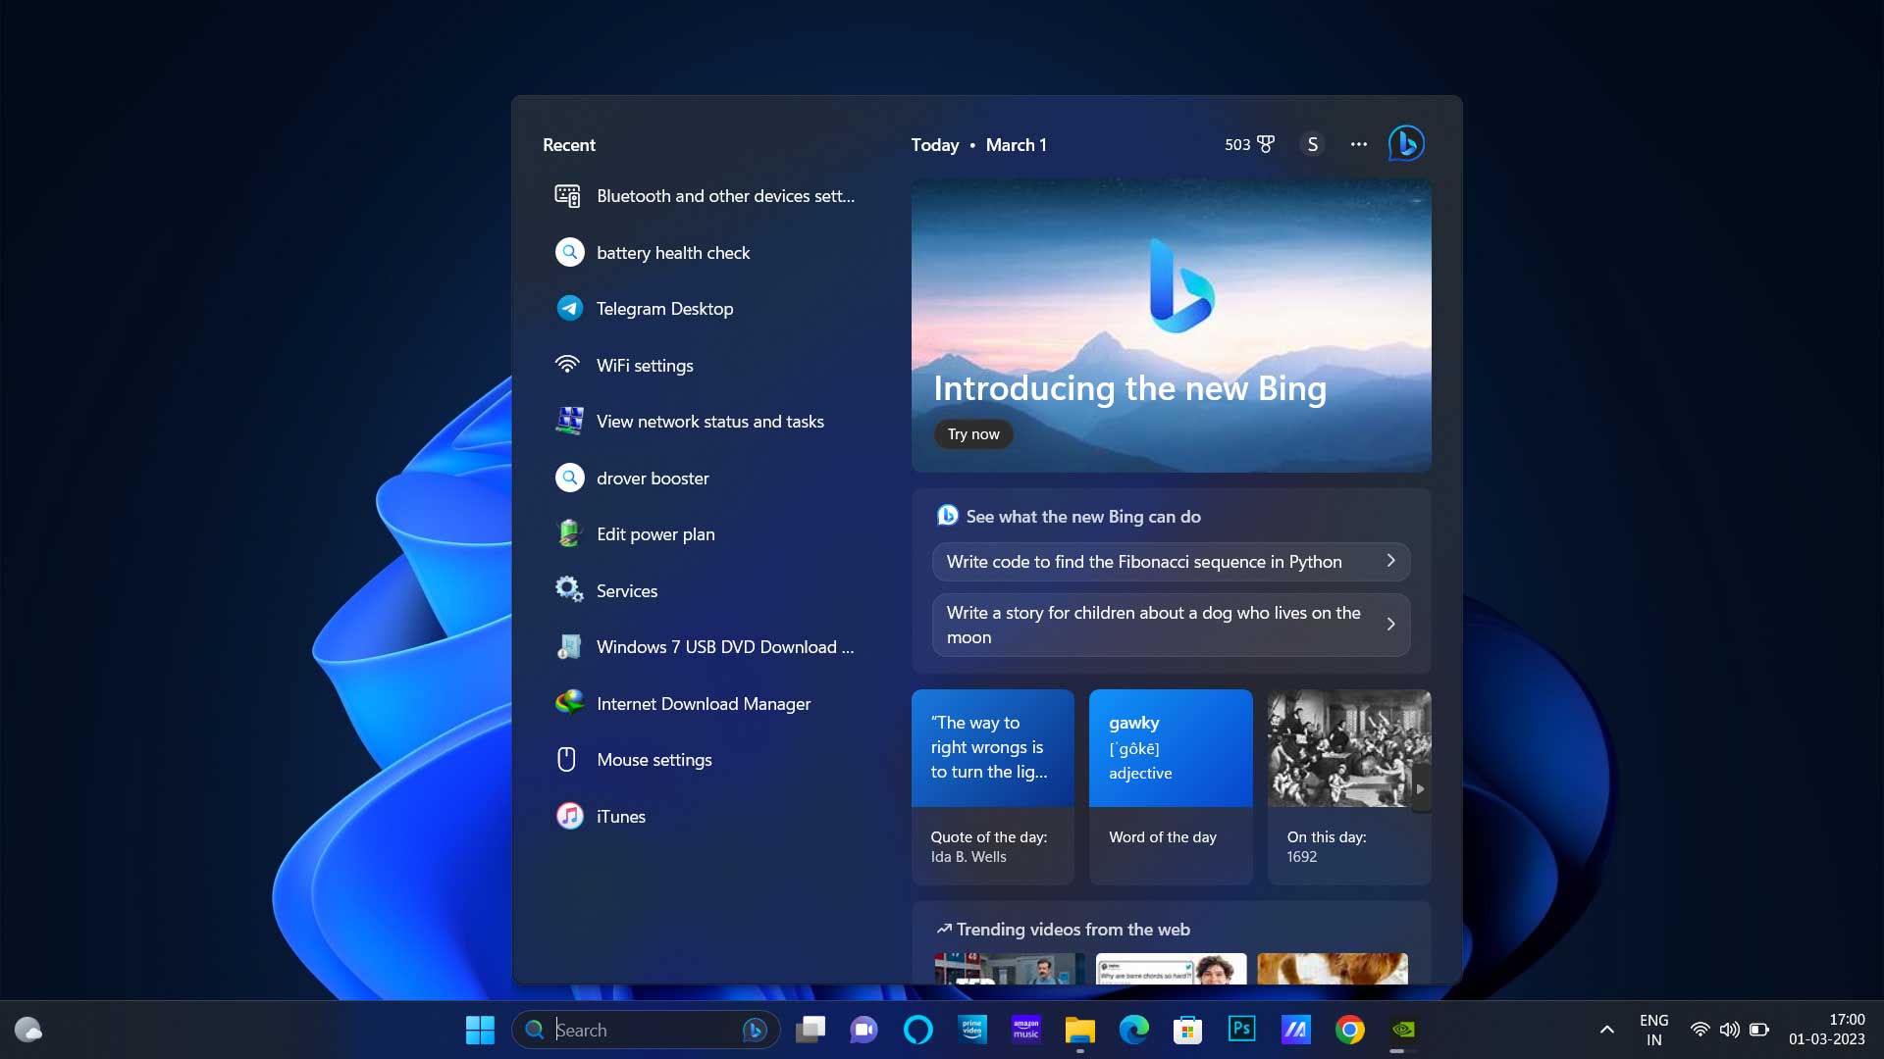Open Trending videos from the web heading

(1073, 930)
